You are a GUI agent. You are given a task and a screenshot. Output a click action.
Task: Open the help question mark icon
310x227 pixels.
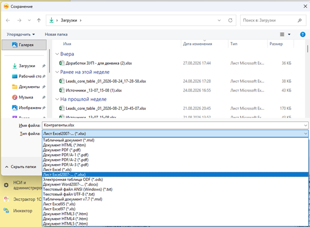click(302, 34)
